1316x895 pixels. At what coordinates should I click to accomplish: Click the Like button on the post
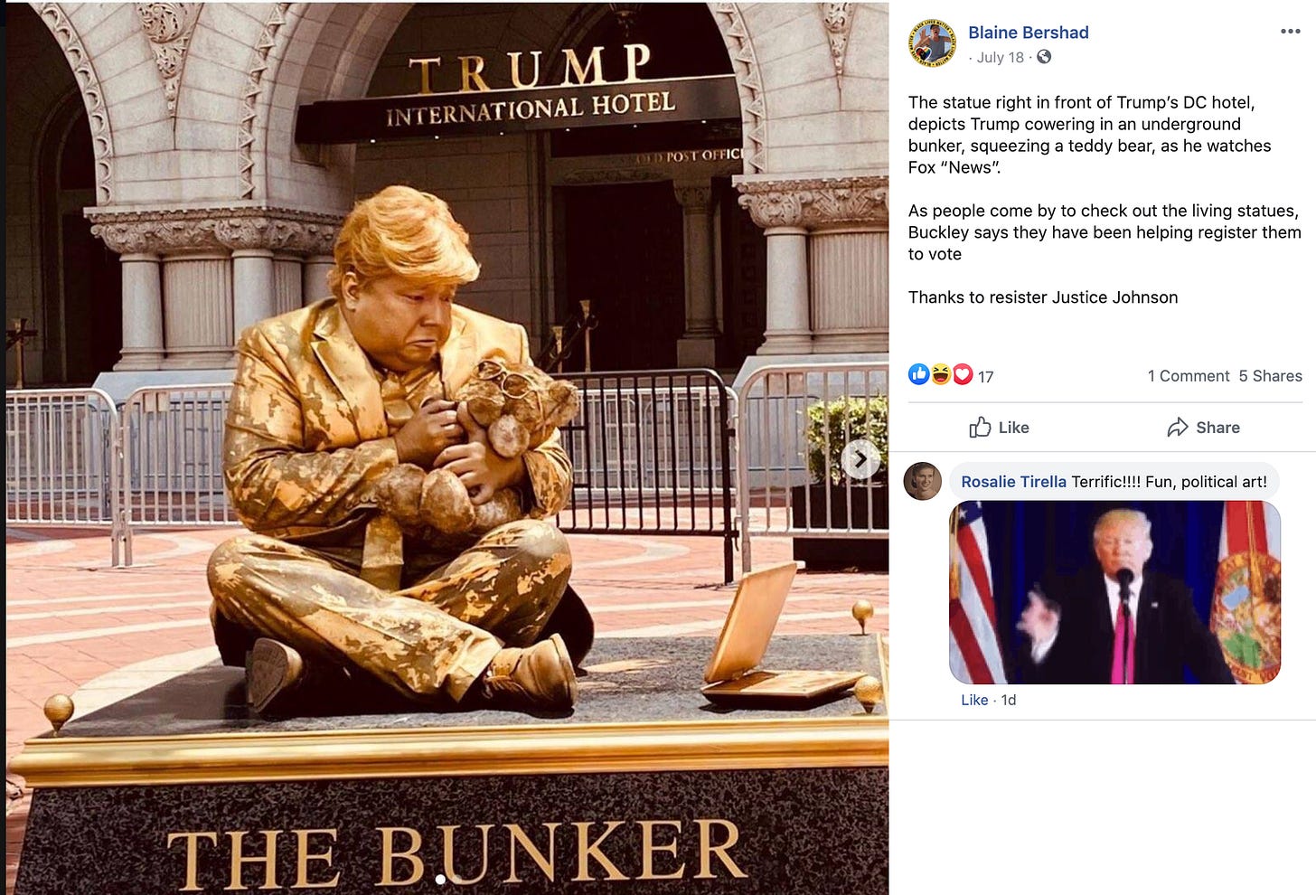[x=999, y=428]
